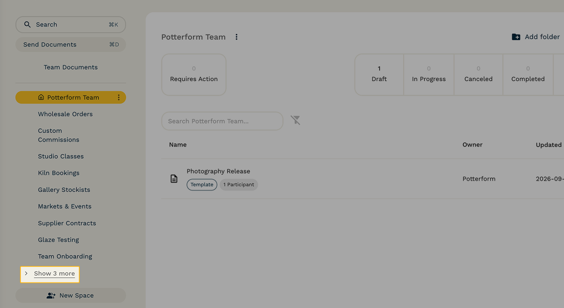Create a New Space
564x308 pixels.
click(x=70, y=295)
